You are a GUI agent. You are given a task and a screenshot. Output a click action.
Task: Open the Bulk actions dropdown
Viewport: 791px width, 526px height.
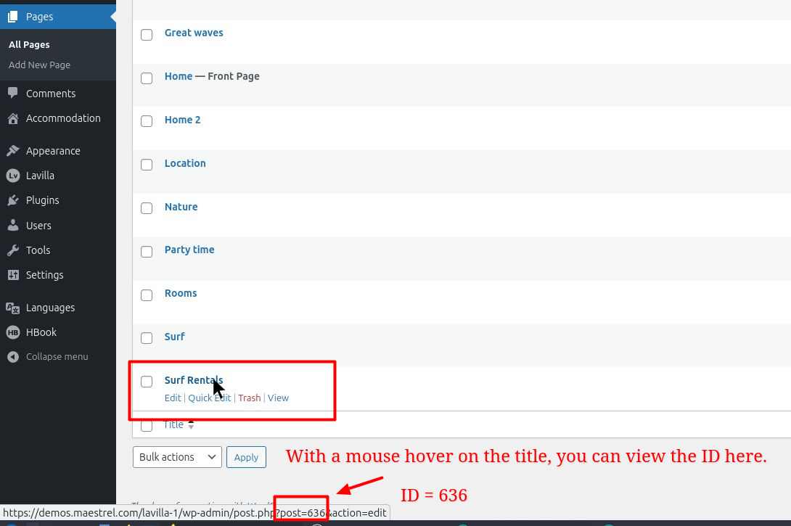click(x=177, y=457)
